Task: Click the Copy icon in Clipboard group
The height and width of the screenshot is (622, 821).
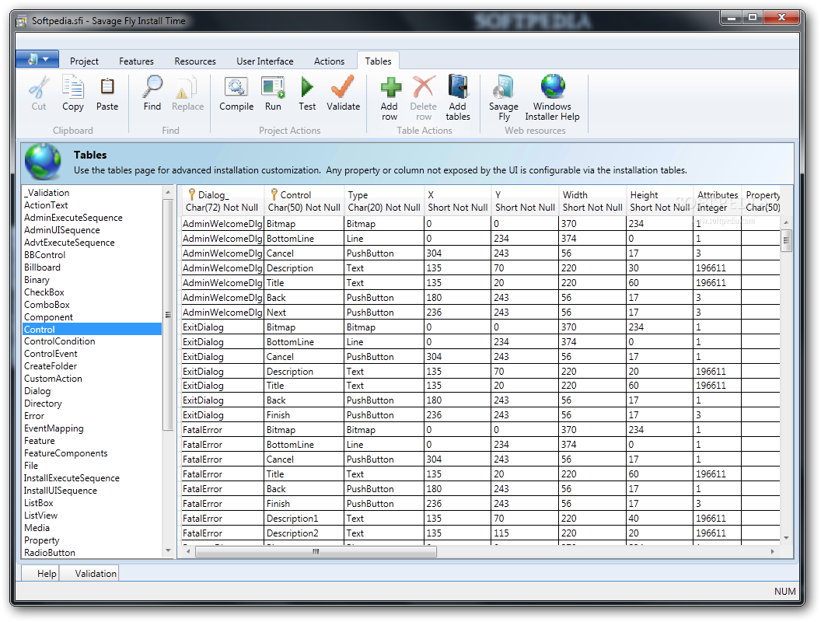Action: pos(72,87)
